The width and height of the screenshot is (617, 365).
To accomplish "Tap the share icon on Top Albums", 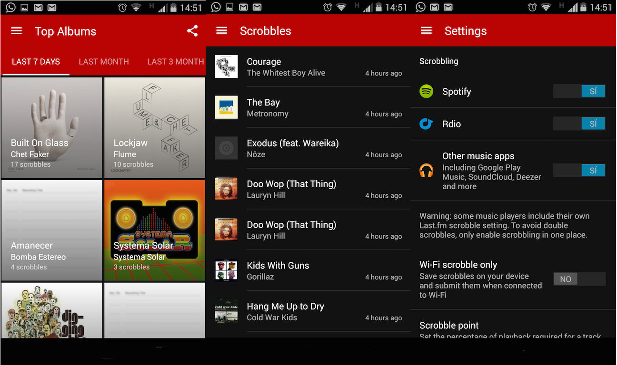I will 192,31.
